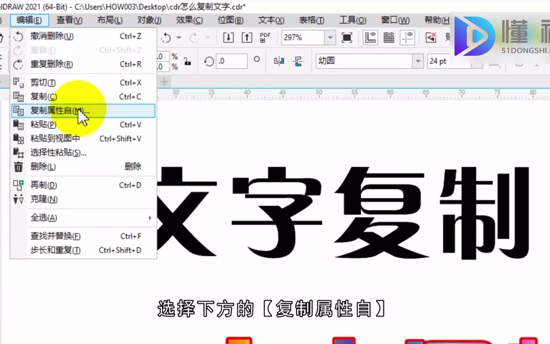Click the add page plus button
550x344 pixels.
click(x=164, y=82)
